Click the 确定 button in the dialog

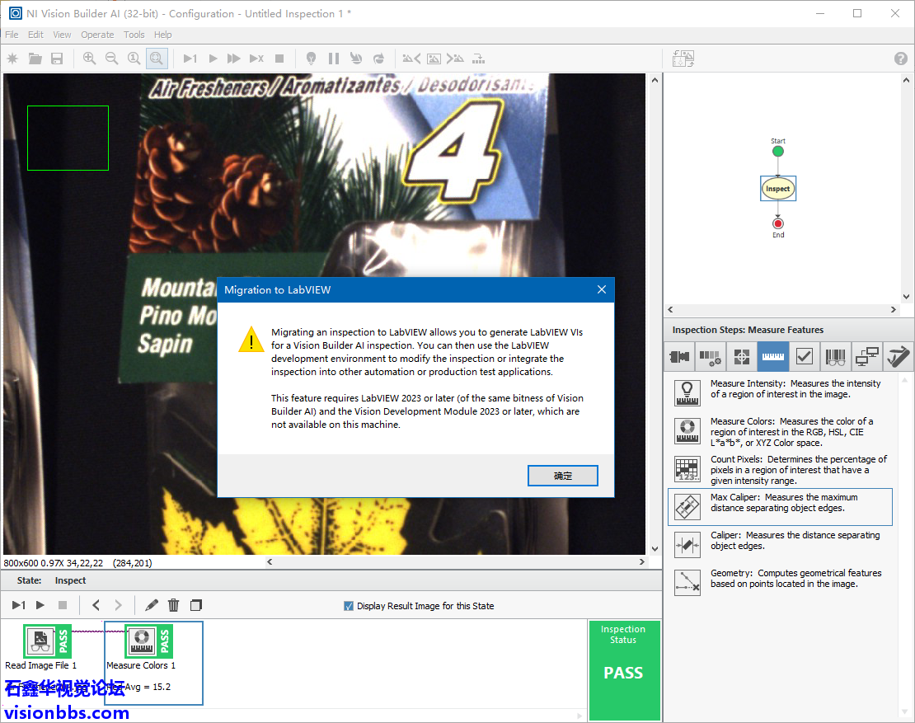coord(562,476)
